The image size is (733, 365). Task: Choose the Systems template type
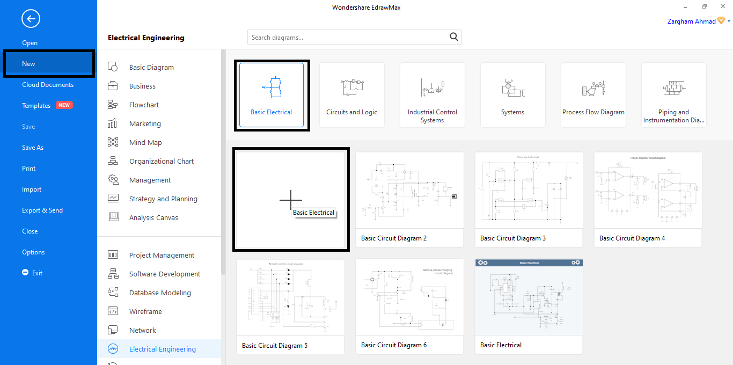pos(513,95)
